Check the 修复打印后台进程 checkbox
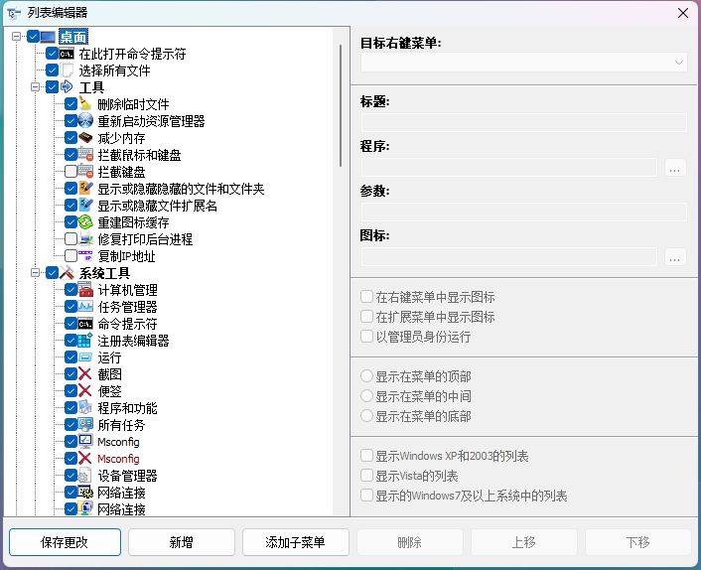The height and width of the screenshot is (570, 701). click(70, 239)
